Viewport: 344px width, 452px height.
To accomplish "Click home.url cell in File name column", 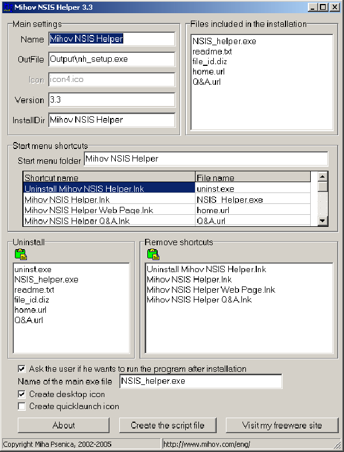I will 253,210.
